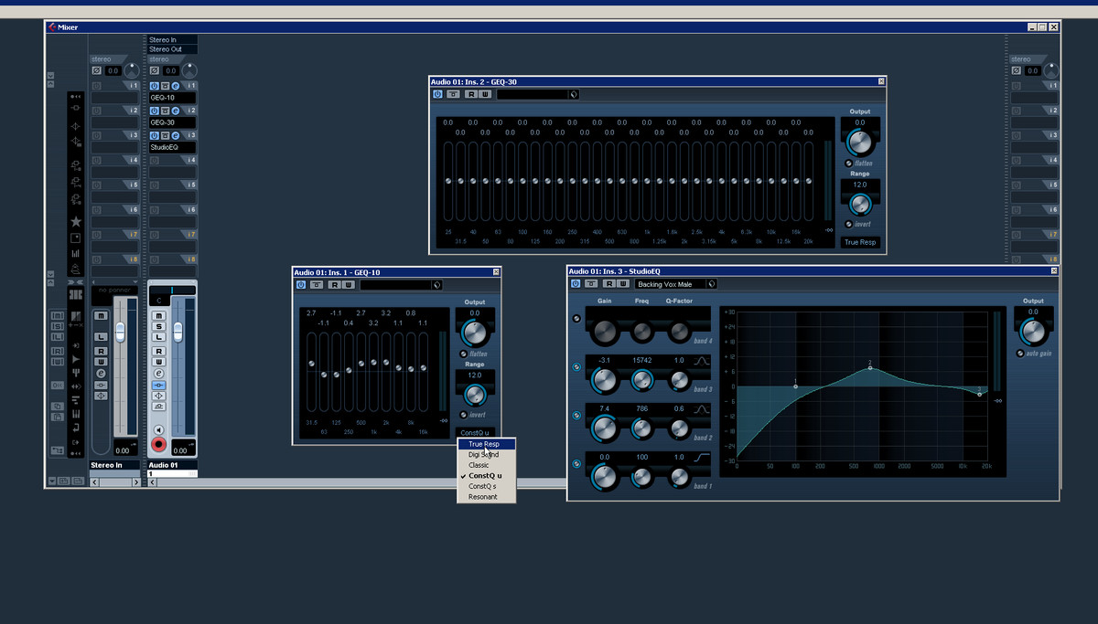1098x624 pixels.
Task: Open Stereo In input routing on Audio 01
Action: coord(173,39)
